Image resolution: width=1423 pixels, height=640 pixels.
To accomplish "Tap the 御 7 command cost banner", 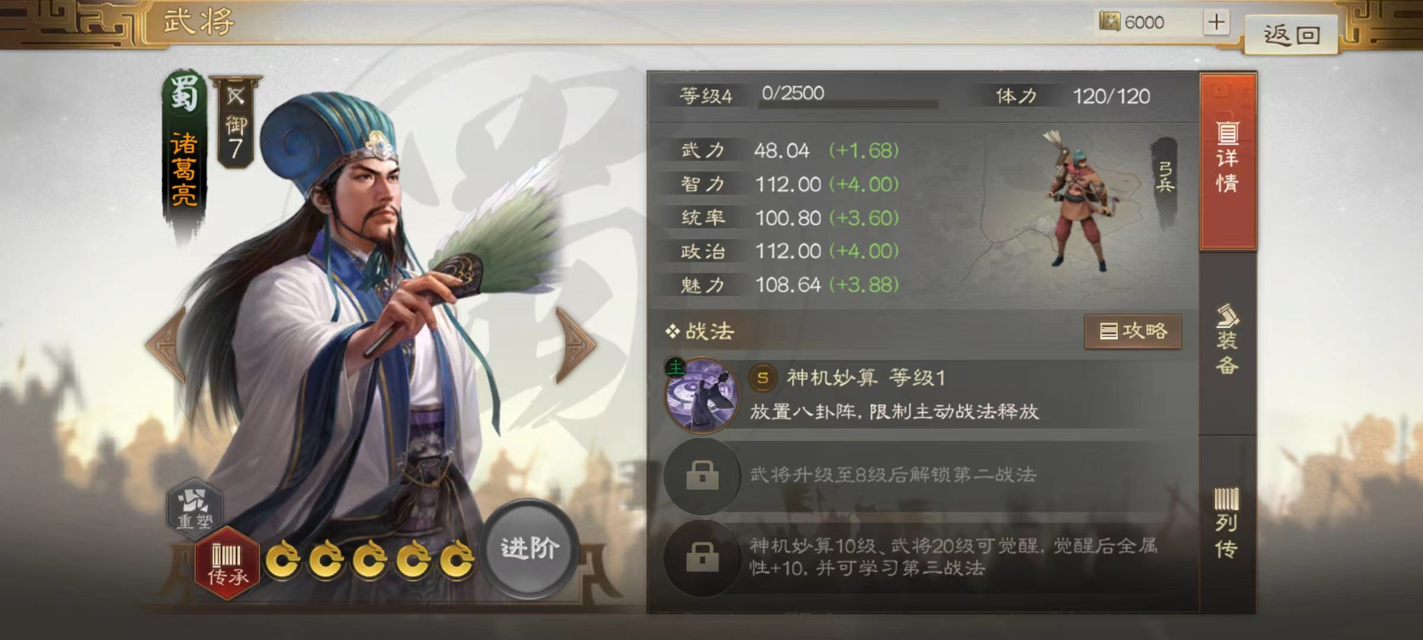I will click(235, 122).
